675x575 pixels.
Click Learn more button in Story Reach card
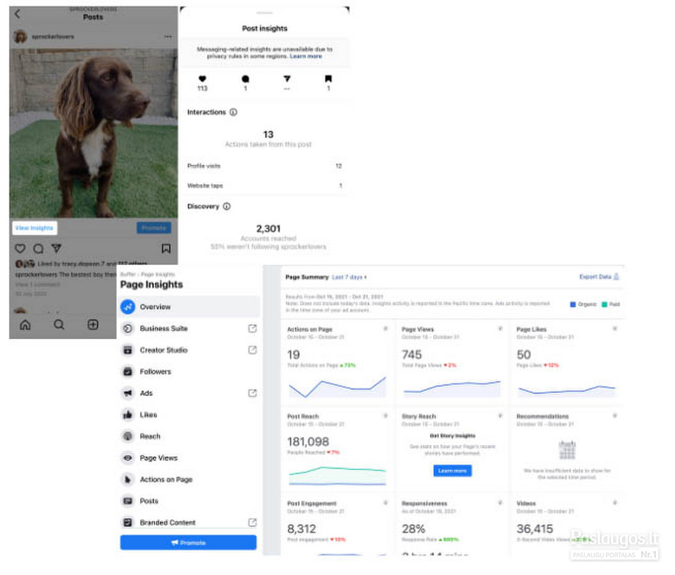pyautogui.click(x=452, y=471)
